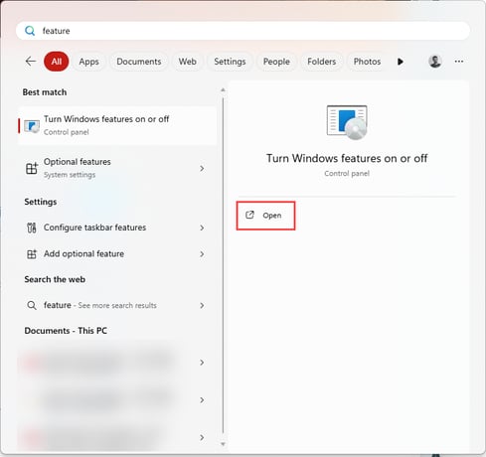Click the back arrow beside All filter
The width and height of the screenshot is (486, 457).
[x=31, y=62]
